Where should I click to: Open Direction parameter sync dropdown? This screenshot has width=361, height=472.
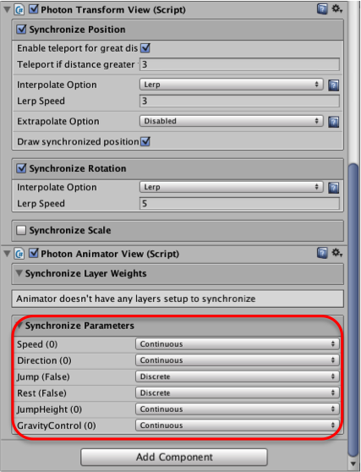238,360
